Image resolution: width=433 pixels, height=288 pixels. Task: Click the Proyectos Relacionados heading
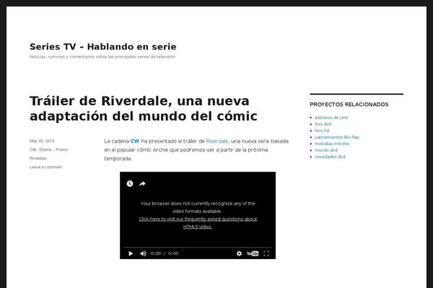click(349, 104)
